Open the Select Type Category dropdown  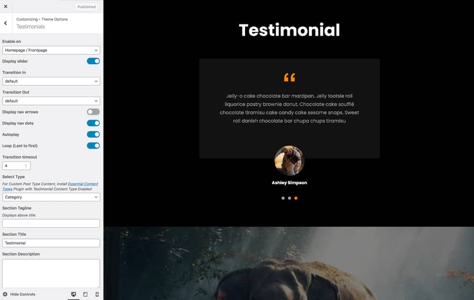point(51,197)
